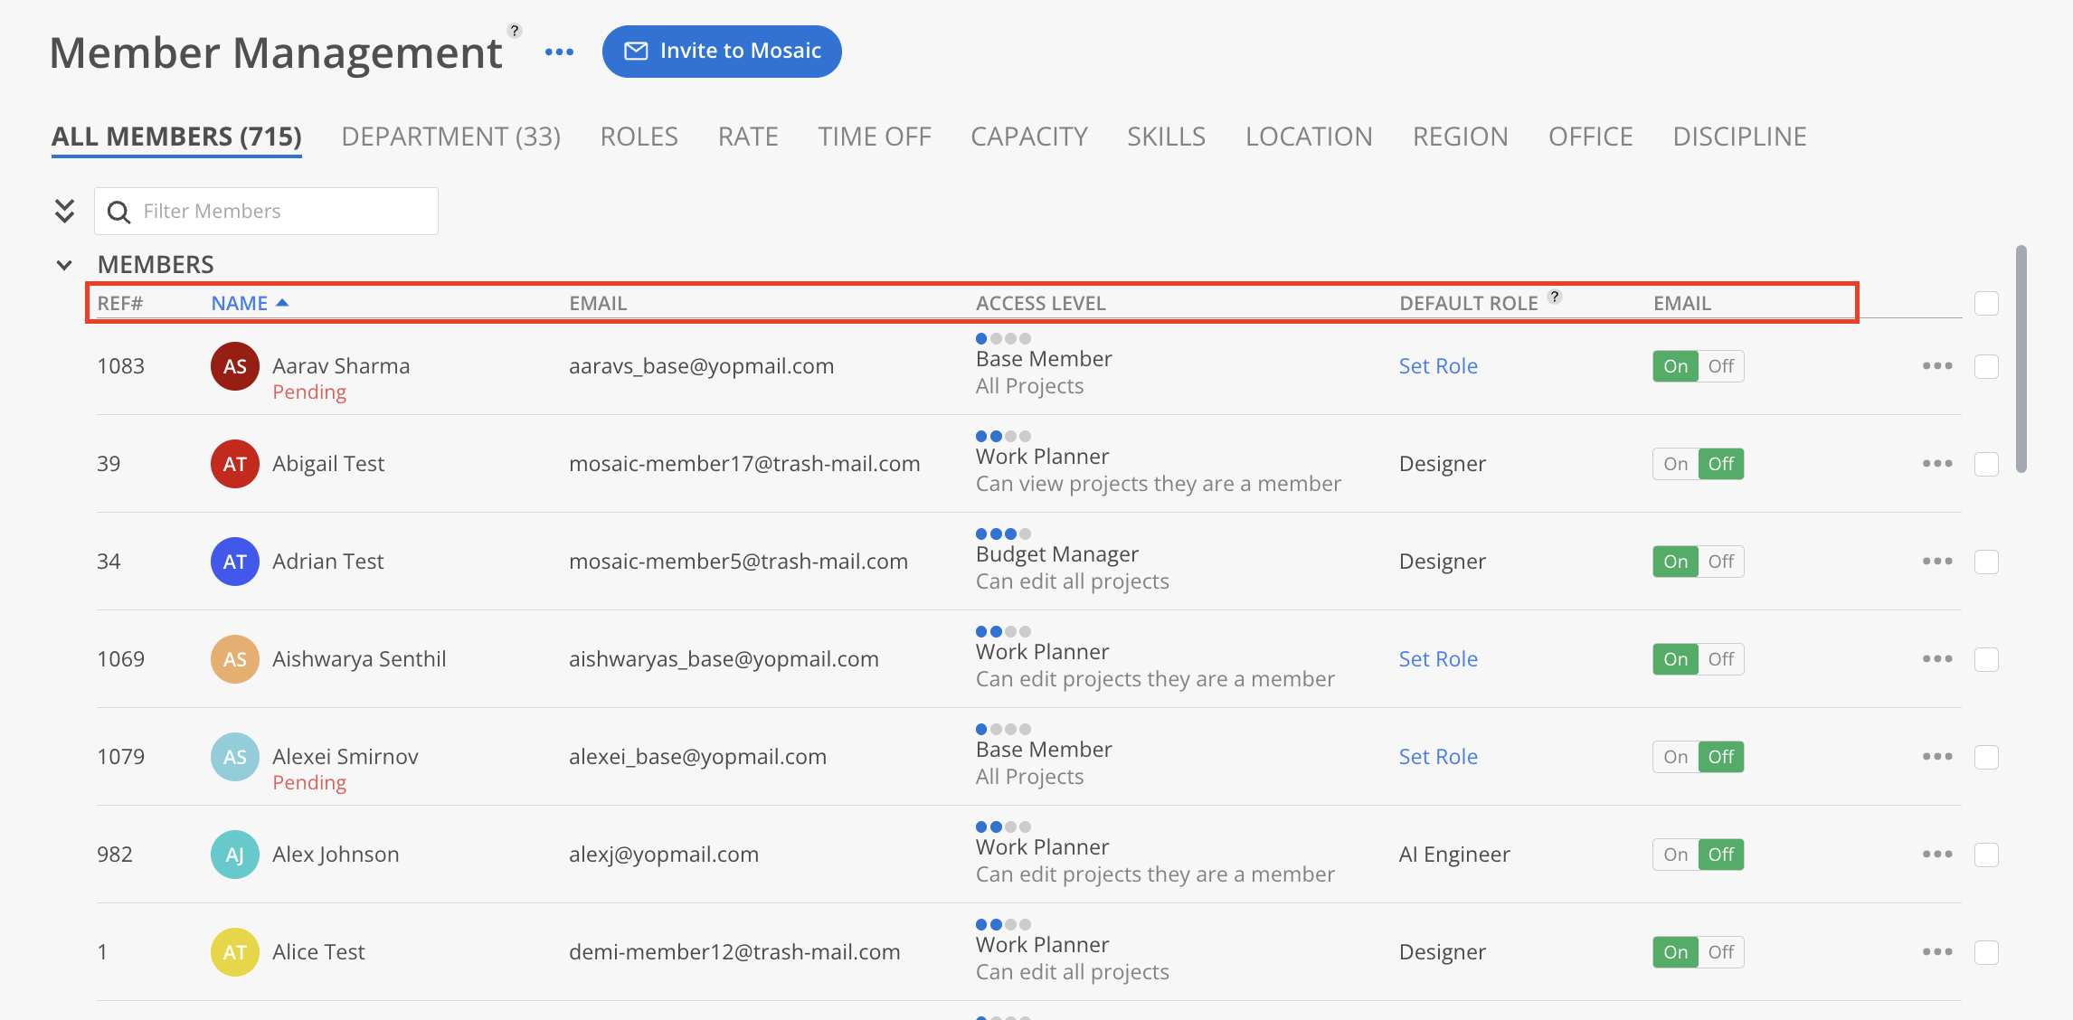Click Adrian Test's blue AT avatar

click(235, 562)
